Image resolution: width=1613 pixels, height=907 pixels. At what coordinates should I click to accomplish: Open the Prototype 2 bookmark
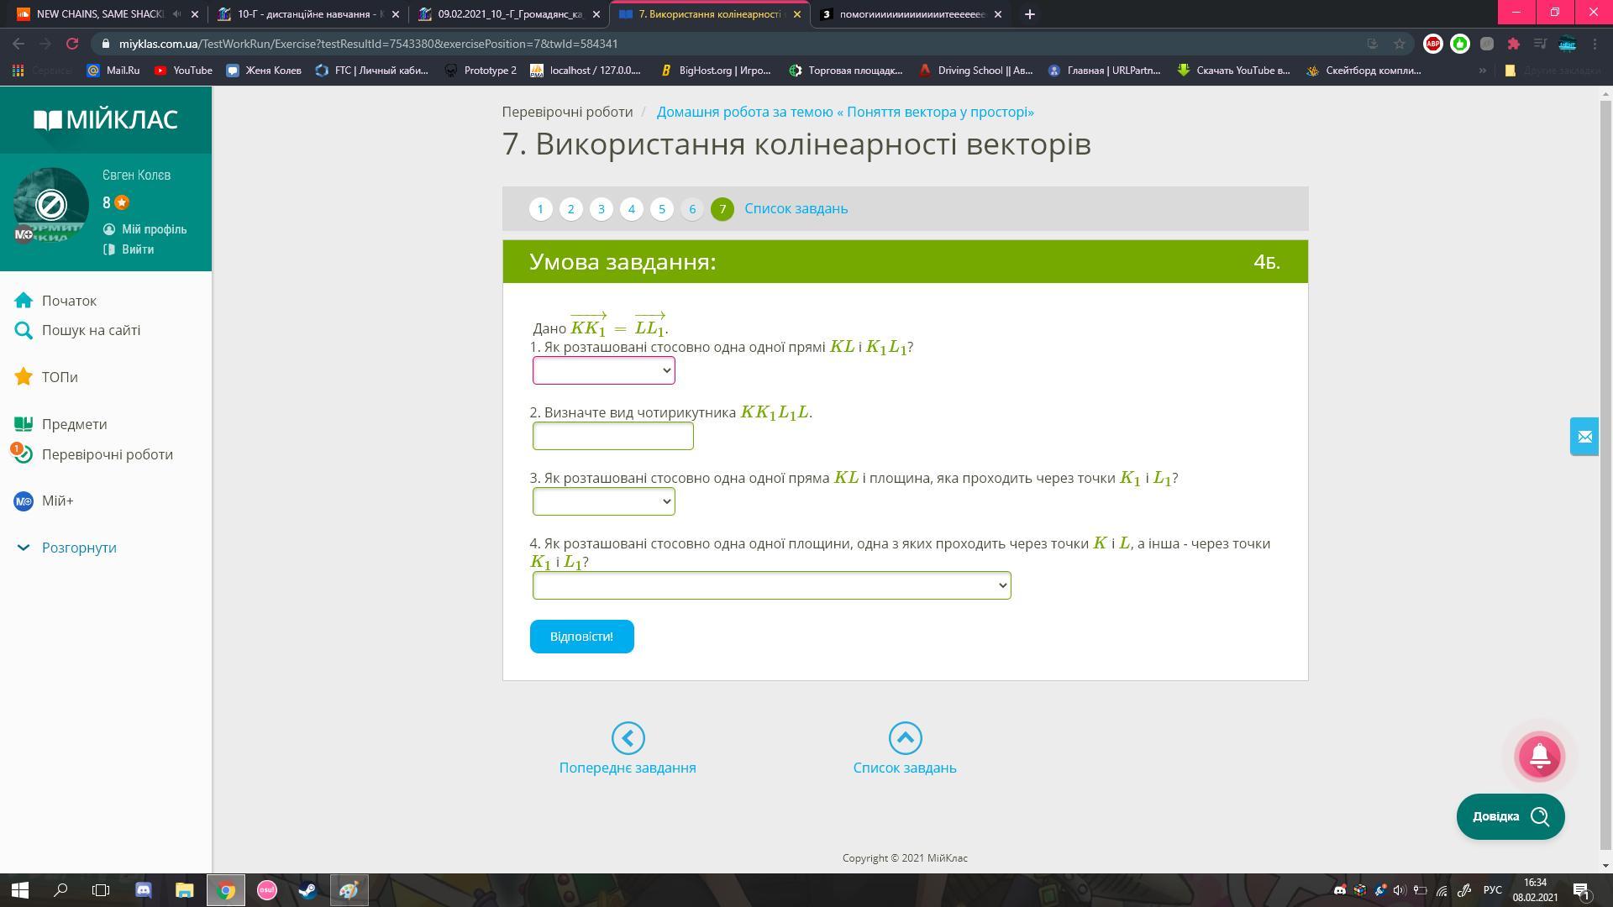[x=481, y=71]
